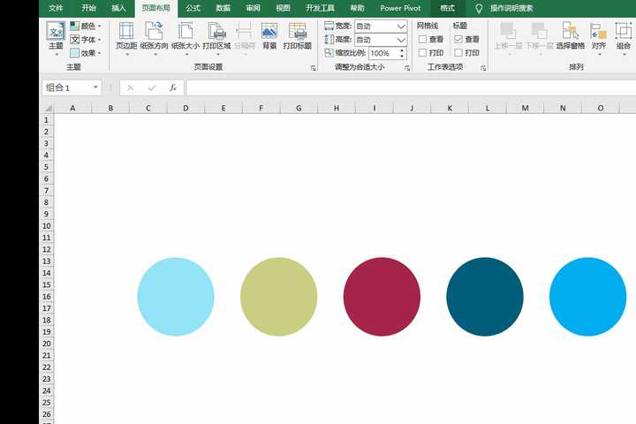Click the 背景 background icon
This screenshot has width=636, height=424.
tap(269, 32)
